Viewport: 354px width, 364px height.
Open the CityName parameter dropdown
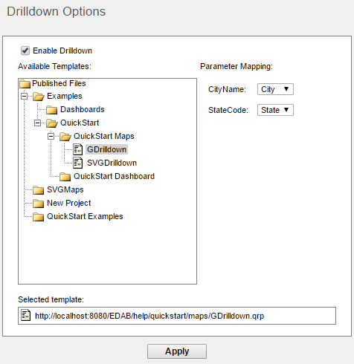(275, 89)
